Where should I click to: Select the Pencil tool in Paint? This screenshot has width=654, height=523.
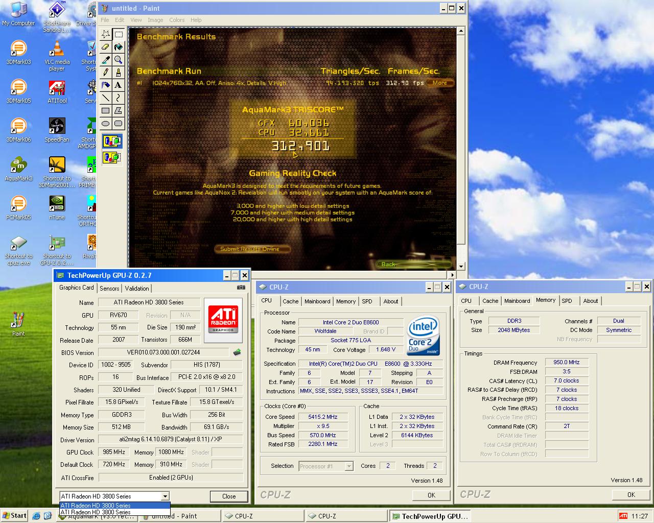106,73
